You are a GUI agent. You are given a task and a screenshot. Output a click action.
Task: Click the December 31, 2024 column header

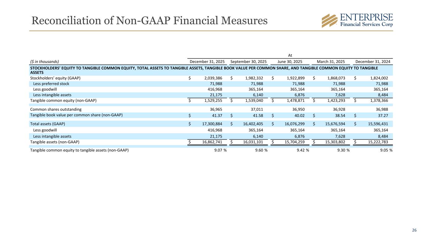coord(373,61)
